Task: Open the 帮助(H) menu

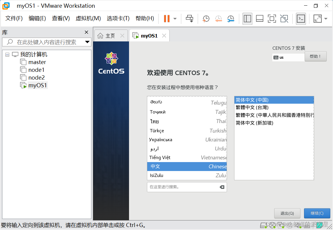Action: [145, 18]
